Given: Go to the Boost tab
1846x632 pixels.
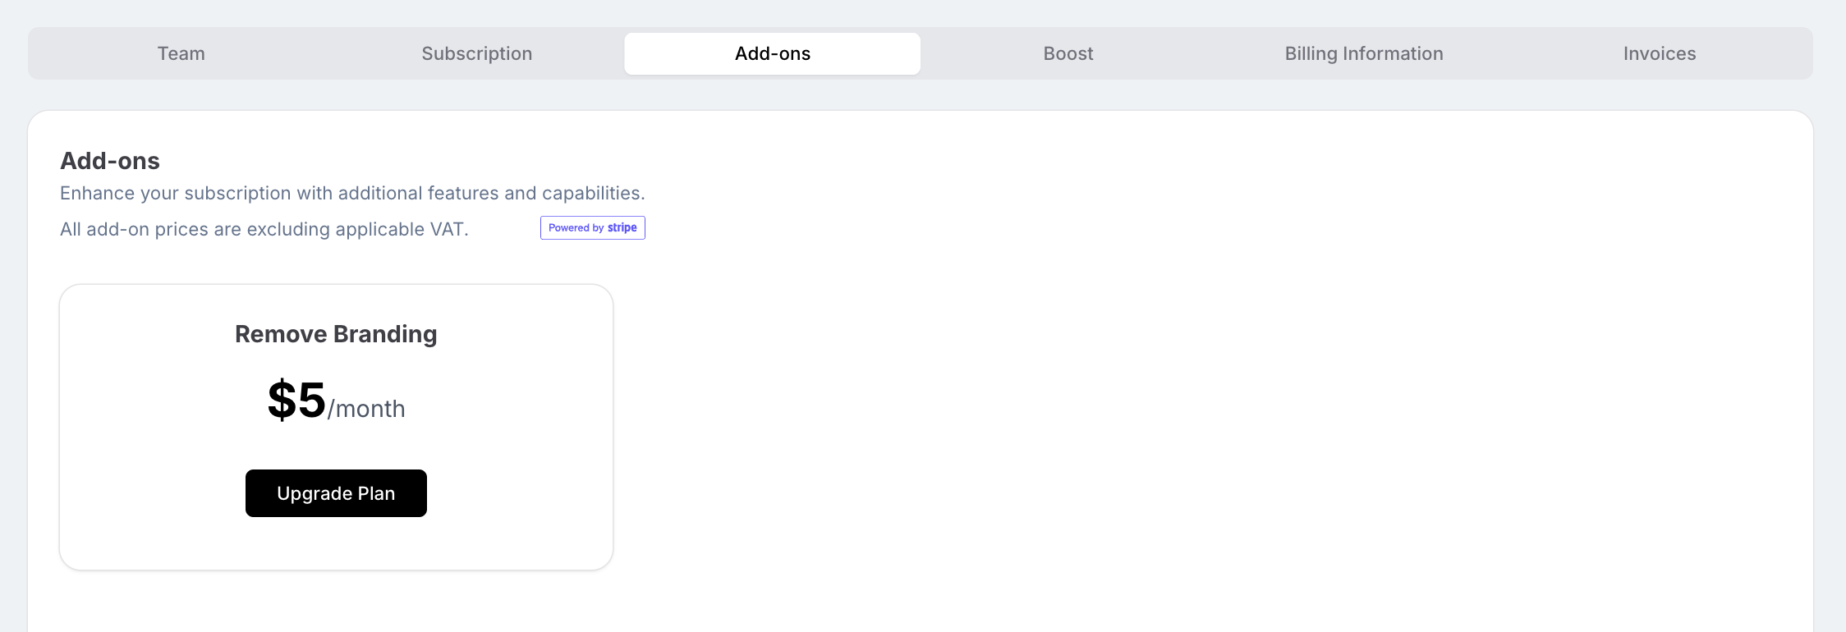Looking at the screenshot, I should (1068, 53).
